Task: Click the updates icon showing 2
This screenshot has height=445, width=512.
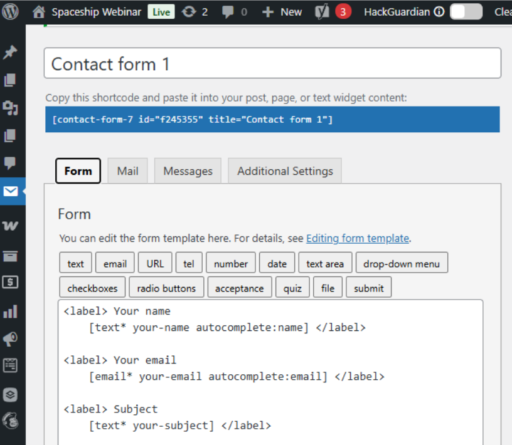Action: [x=195, y=12]
